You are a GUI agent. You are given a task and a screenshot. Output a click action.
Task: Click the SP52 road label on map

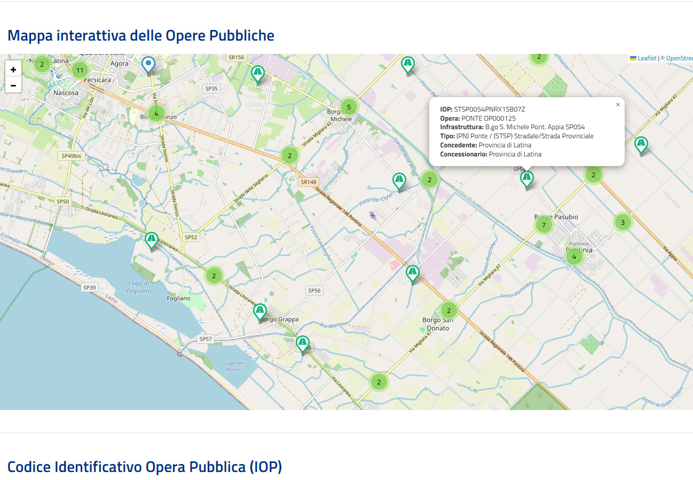tap(191, 237)
